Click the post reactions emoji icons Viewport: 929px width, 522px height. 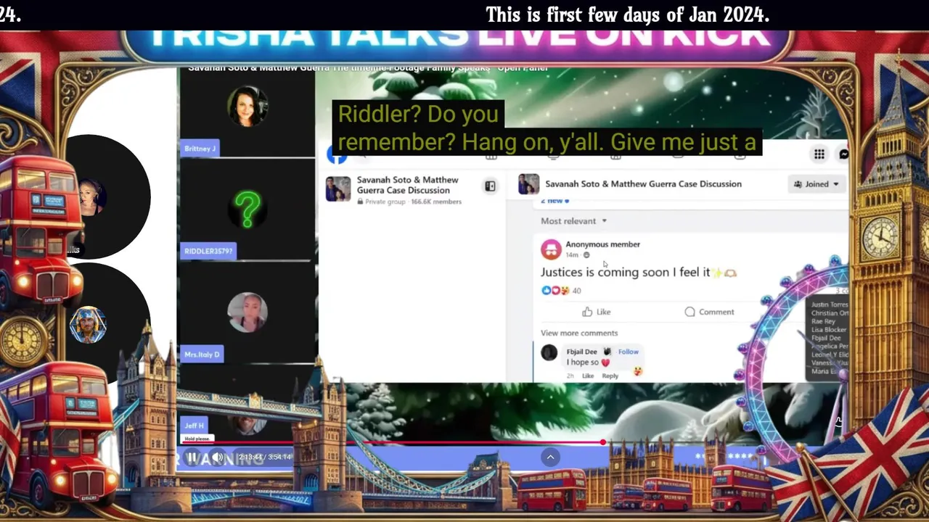pos(555,291)
